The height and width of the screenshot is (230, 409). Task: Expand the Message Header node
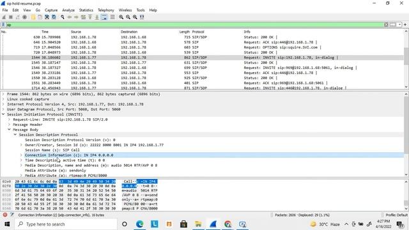coord(10,125)
